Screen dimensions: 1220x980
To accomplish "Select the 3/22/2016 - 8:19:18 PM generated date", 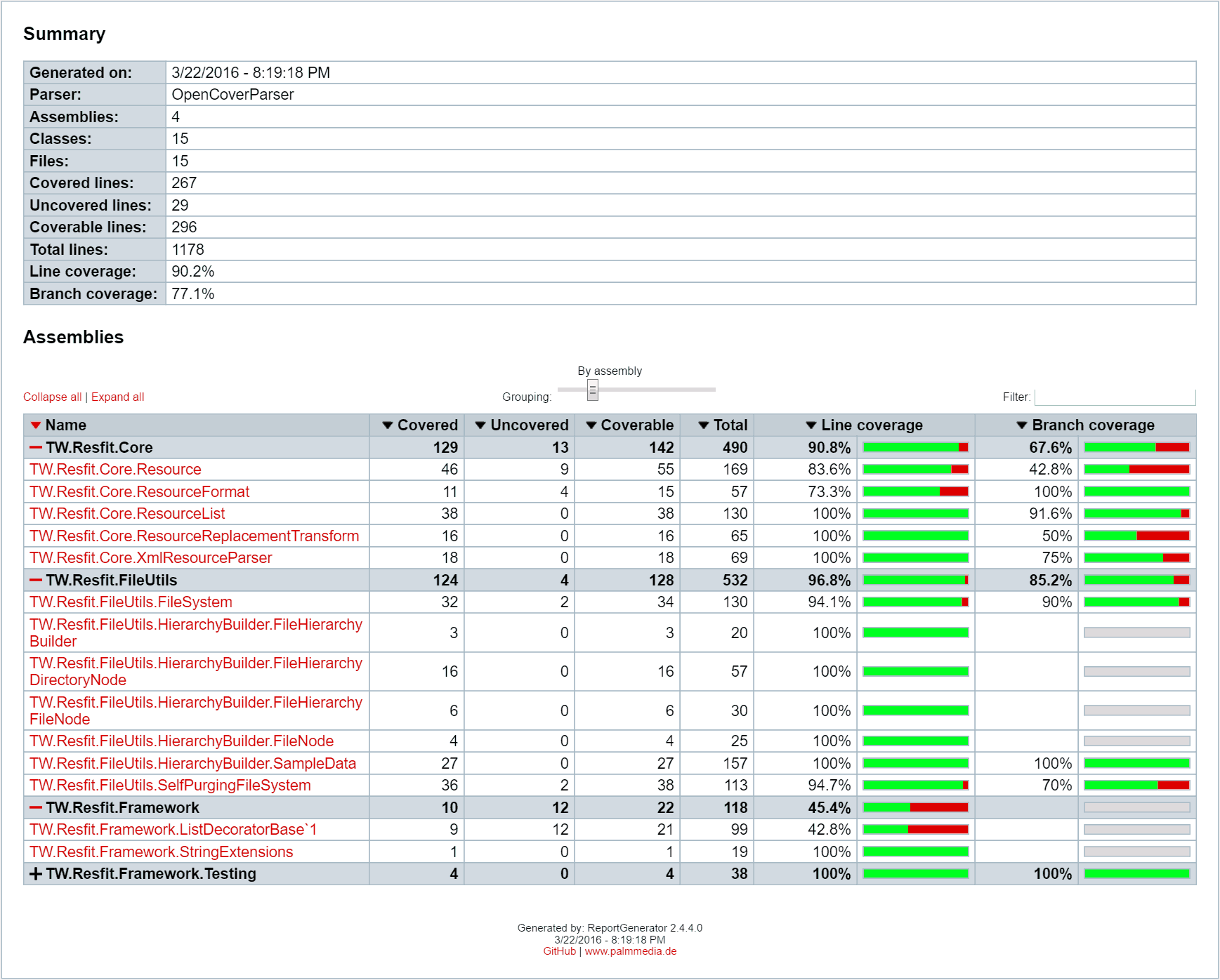I will coord(251,73).
